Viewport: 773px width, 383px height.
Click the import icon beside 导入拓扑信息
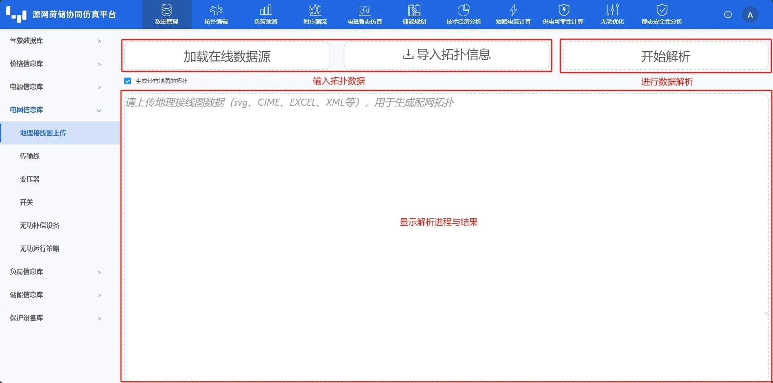tap(408, 54)
